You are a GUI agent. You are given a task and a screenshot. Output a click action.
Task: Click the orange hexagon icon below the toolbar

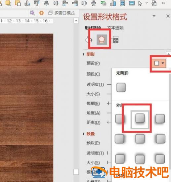coord(42,13)
